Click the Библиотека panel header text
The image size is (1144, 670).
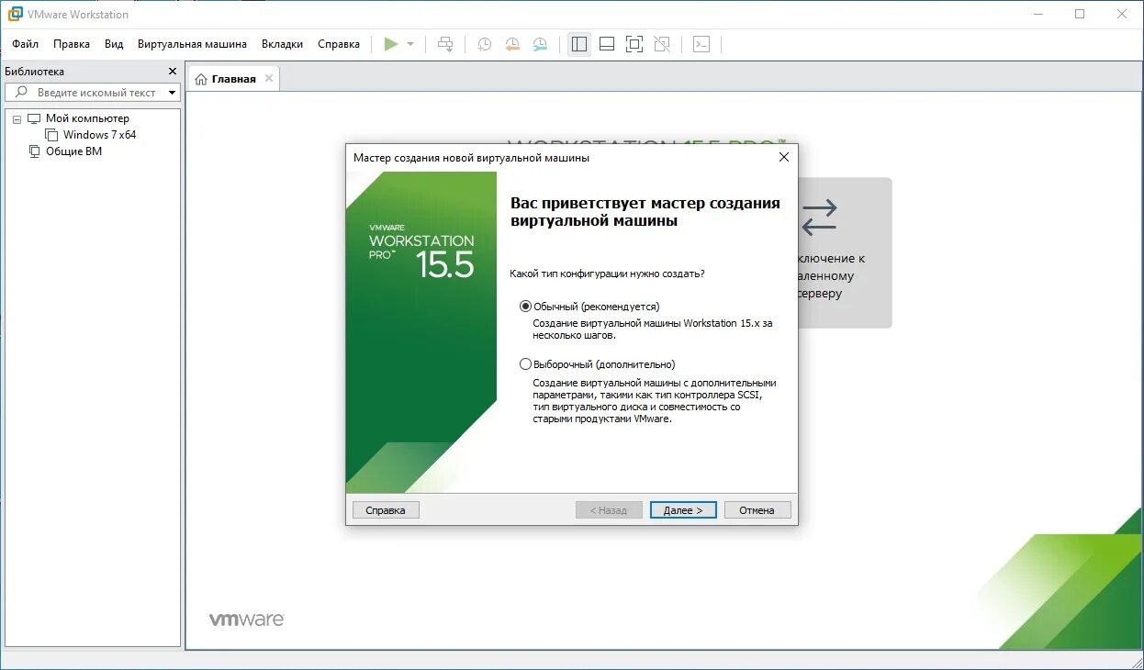click(x=35, y=72)
